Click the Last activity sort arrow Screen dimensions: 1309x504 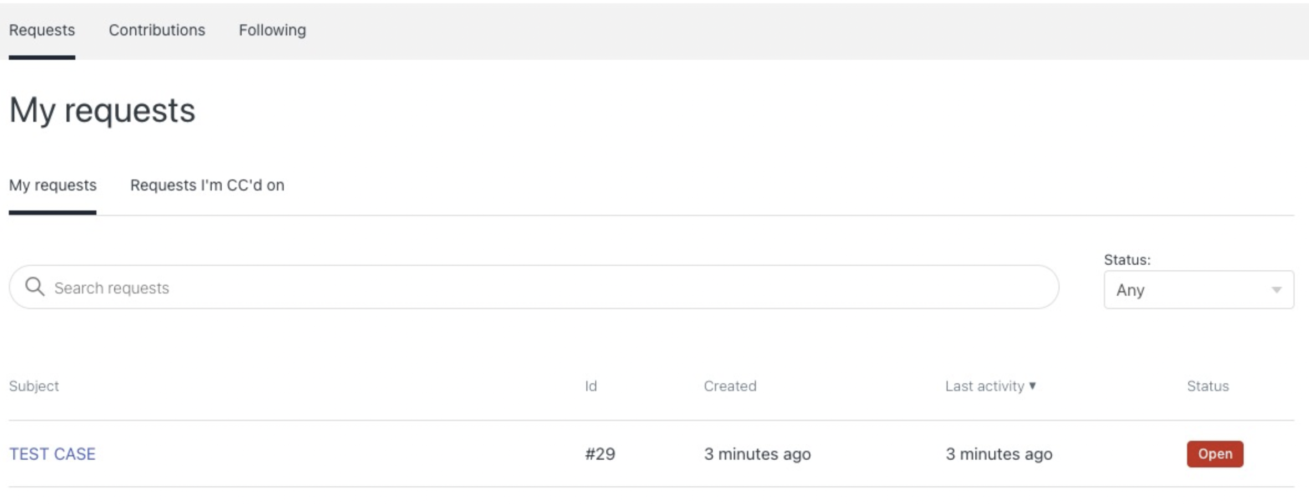pos(1032,385)
